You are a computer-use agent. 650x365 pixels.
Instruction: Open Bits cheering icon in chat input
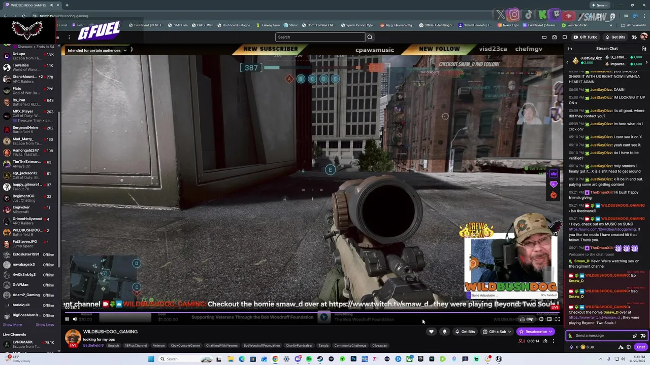pyautogui.click(x=635, y=336)
